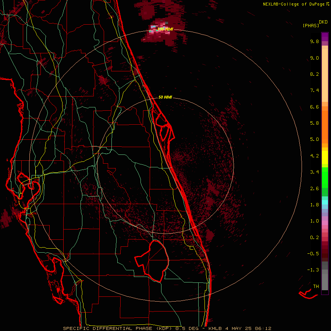Click the 1.8 scale value
This screenshot has width=331, height=331.
(x=314, y=205)
